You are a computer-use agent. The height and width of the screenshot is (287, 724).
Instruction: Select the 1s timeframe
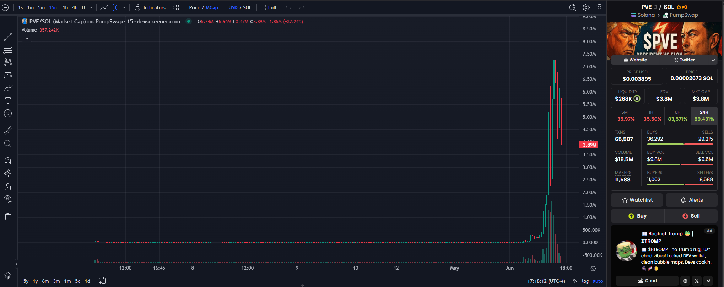point(21,7)
